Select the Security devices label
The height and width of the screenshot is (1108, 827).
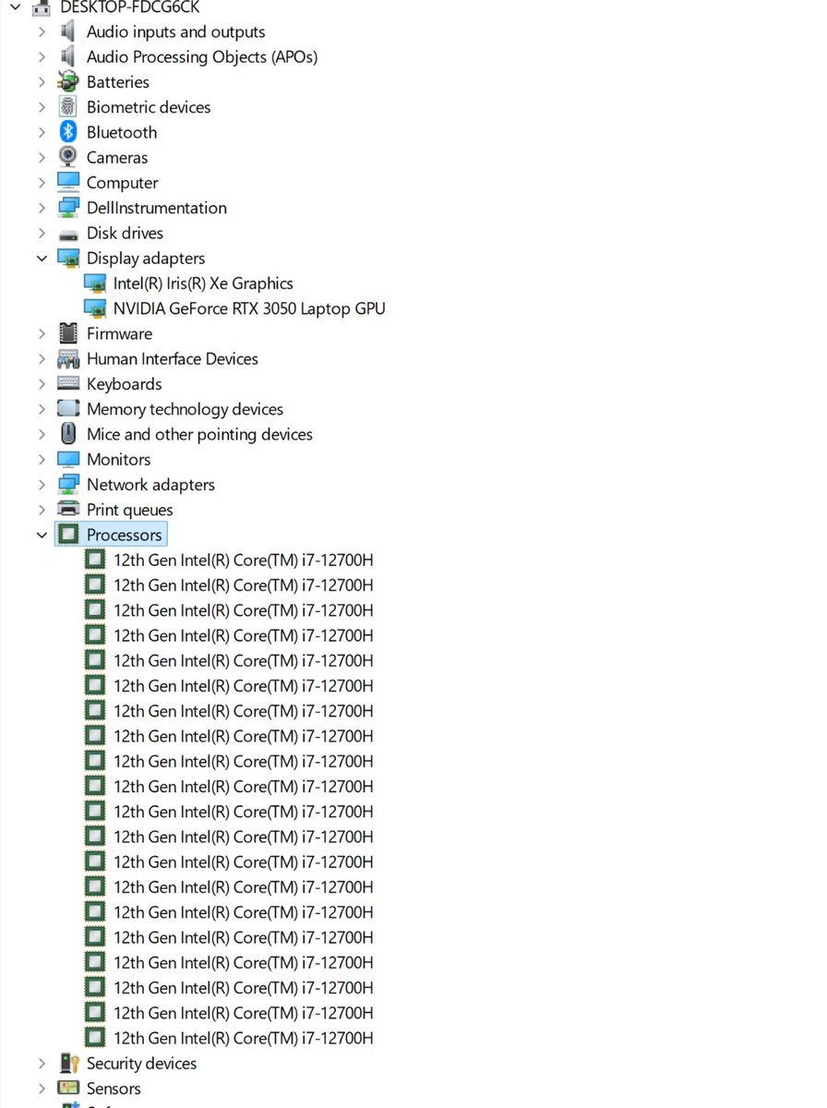[141, 1064]
